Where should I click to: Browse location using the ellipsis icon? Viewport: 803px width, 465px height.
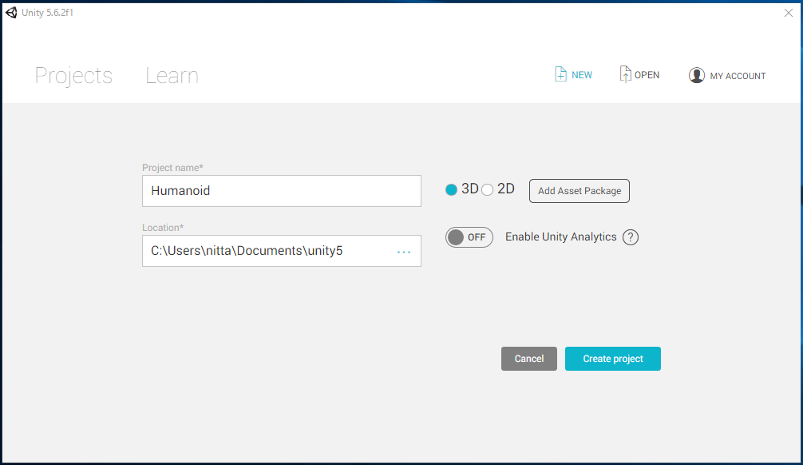point(404,252)
